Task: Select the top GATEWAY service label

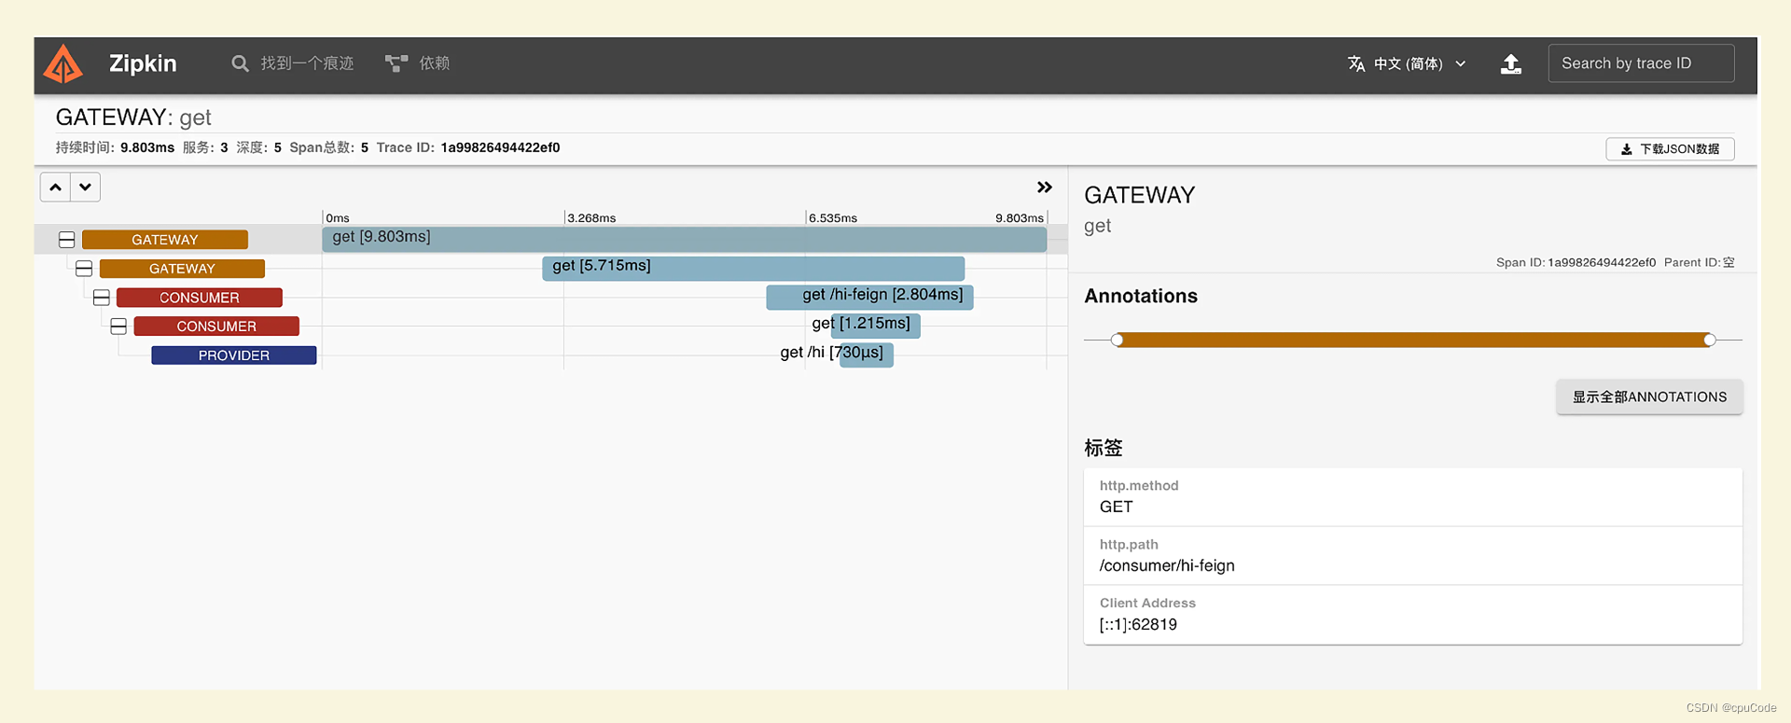Action: click(x=165, y=240)
